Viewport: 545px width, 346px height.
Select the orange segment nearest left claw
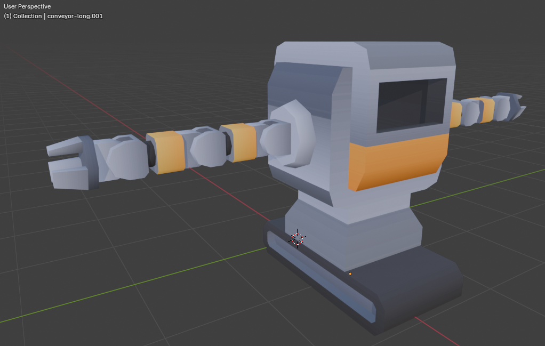coord(167,151)
